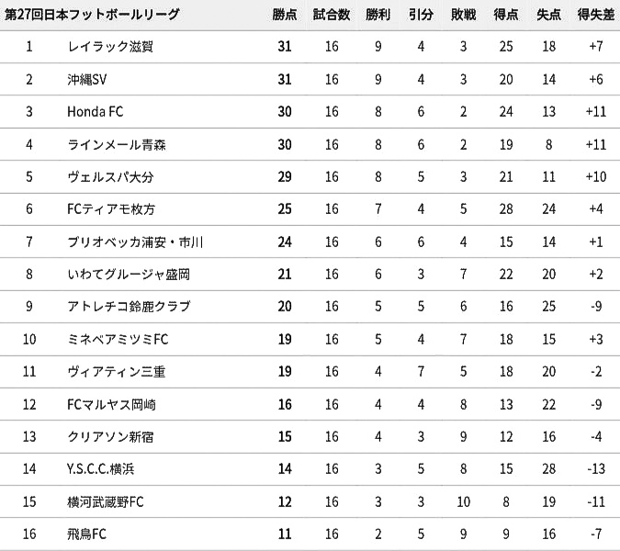Open the Y.S.C.C.横浜 team entry
The height and width of the screenshot is (551, 620).
[x=101, y=468]
